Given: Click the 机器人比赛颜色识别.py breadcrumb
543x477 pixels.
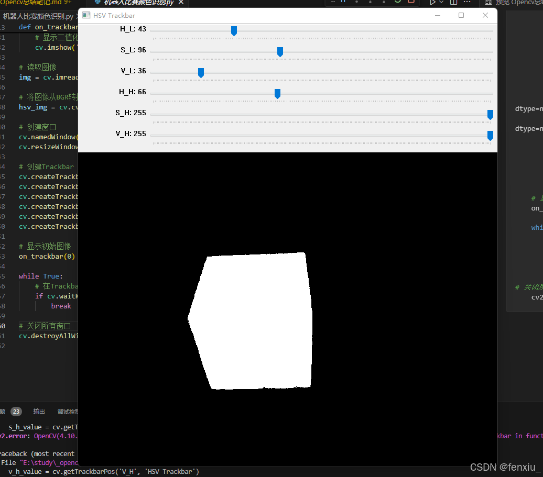Looking at the screenshot, I should [38, 16].
